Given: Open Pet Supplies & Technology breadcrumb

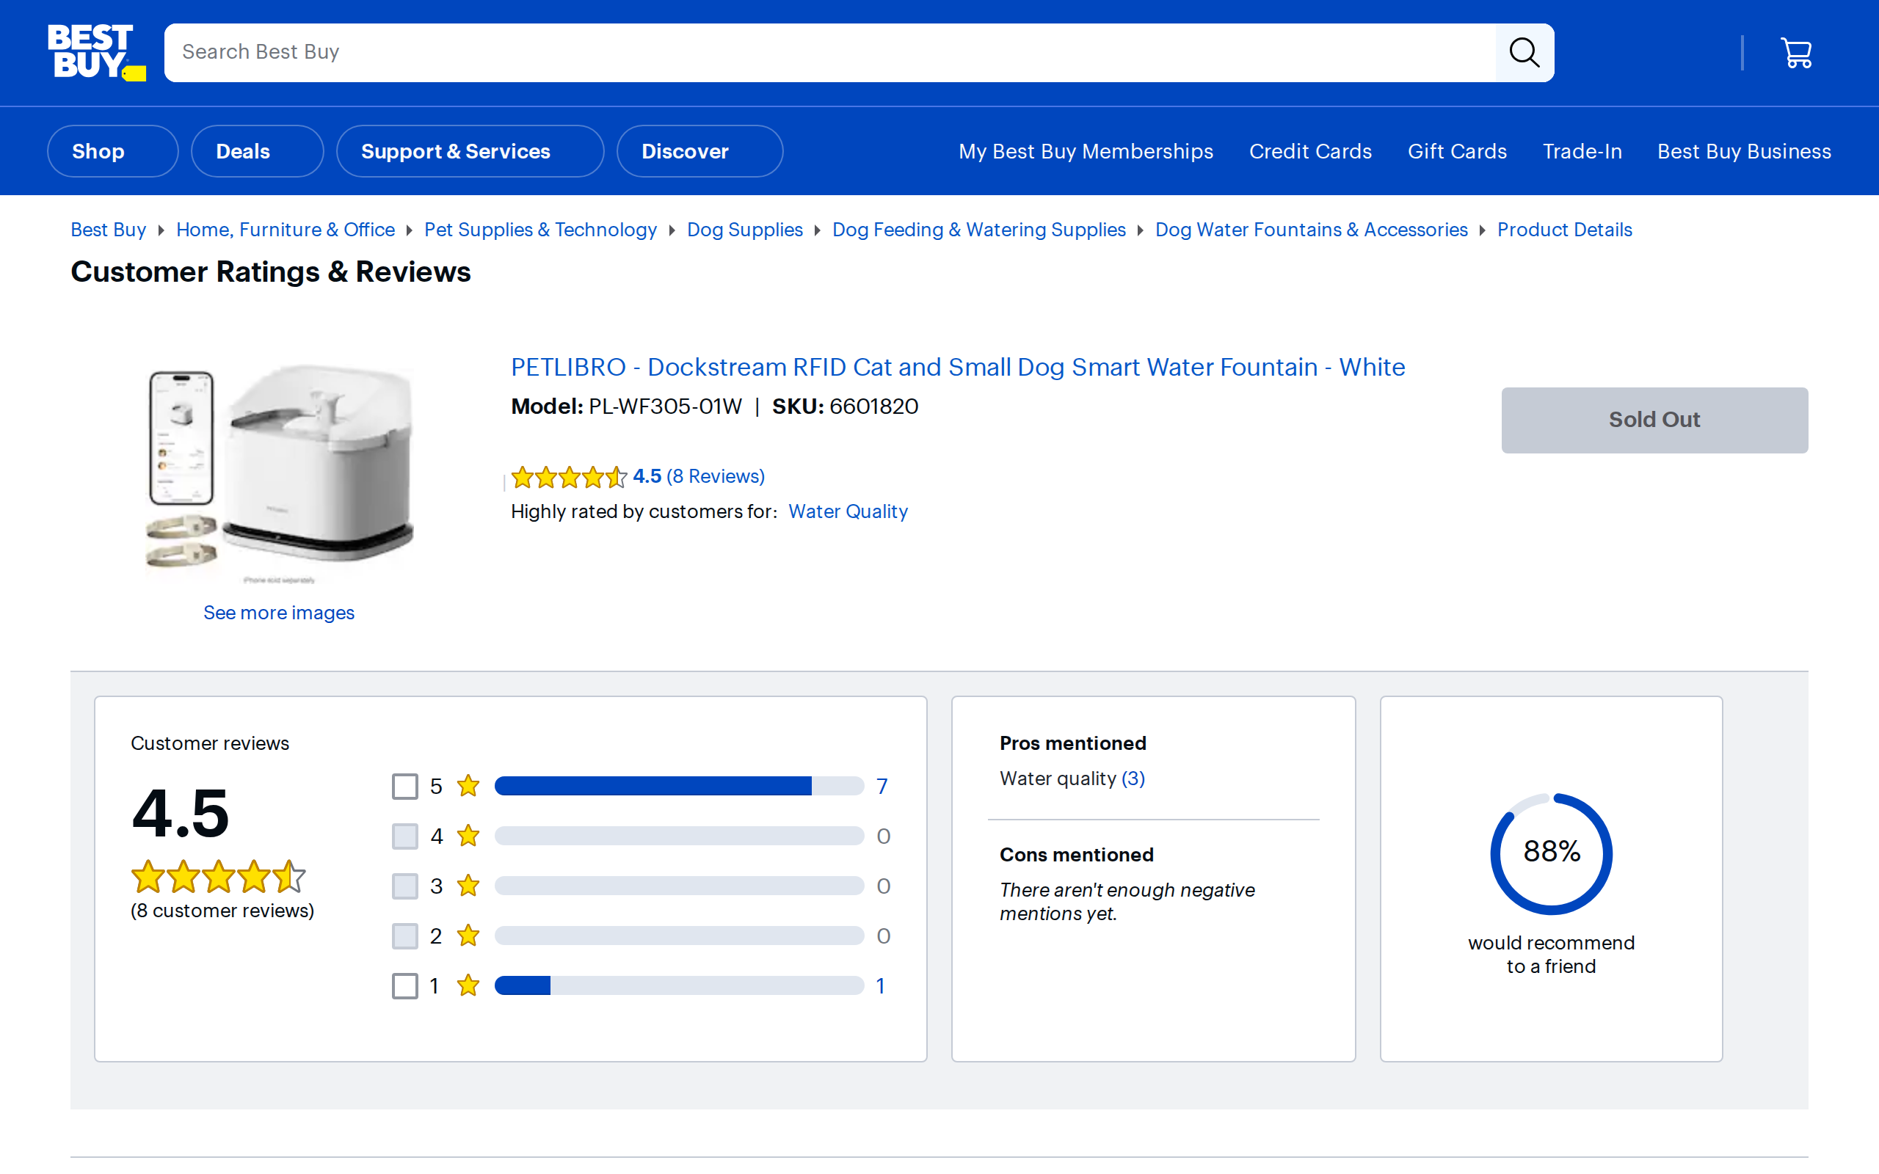Looking at the screenshot, I should tap(540, 230).
